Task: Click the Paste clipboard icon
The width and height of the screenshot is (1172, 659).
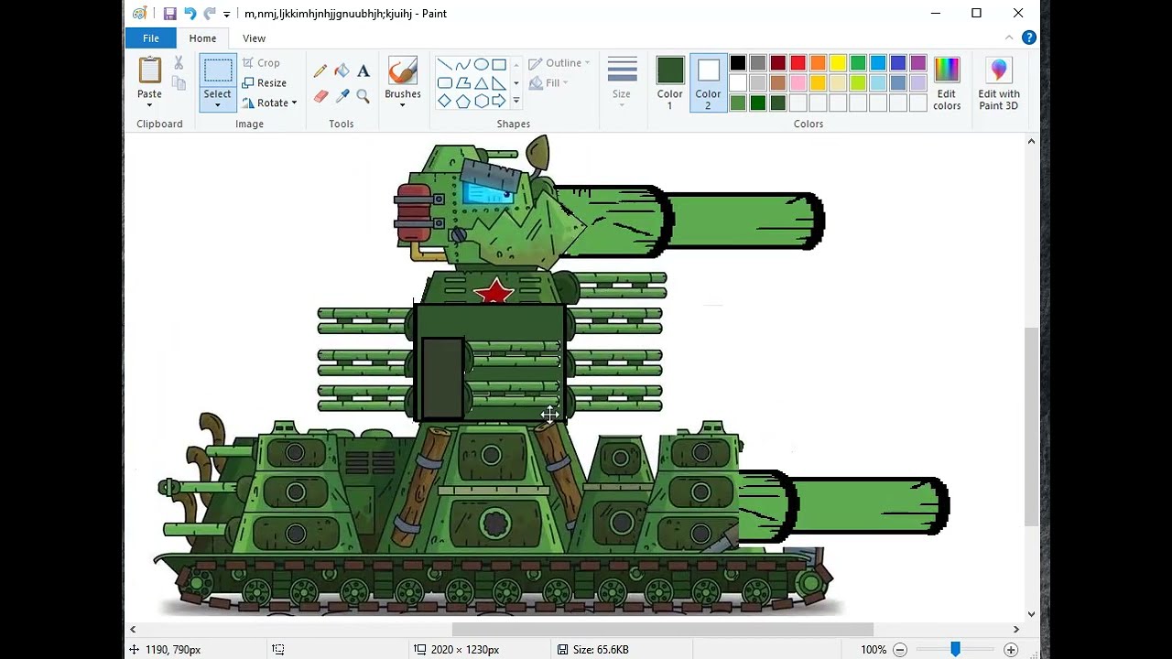Action: 149,70
